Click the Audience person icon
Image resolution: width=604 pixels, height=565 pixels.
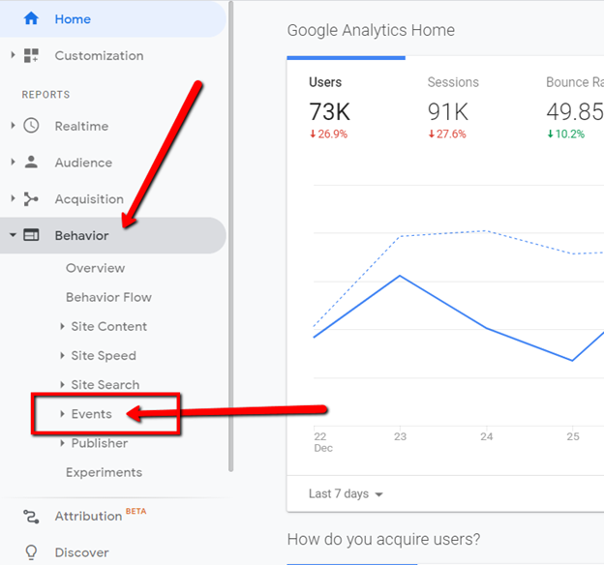pyautogui.click(x=31, y=163)
